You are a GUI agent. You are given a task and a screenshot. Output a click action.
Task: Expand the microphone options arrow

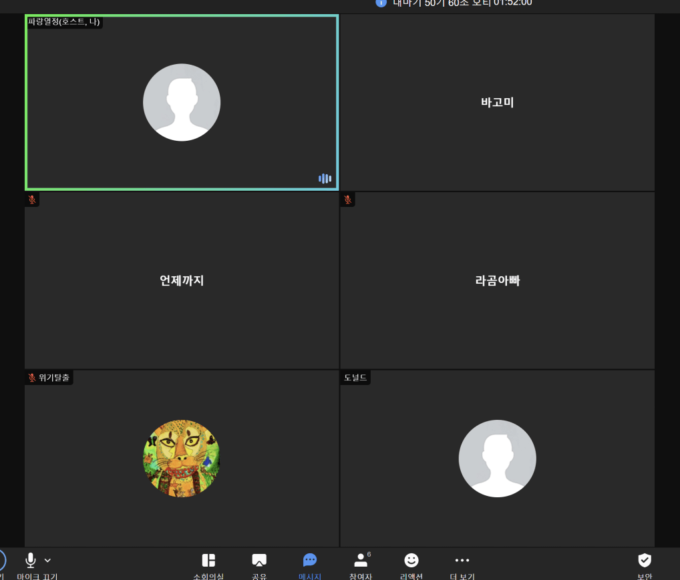47,560
